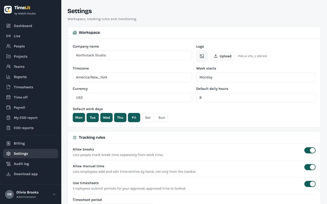The image size is (327, 204).
Task: Toggle the Thu work day button
Action: pos(120,118)
